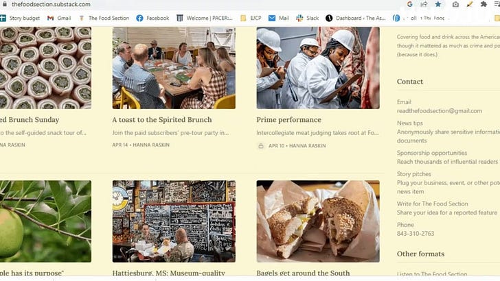Open the share page icon in address bar

424,4
